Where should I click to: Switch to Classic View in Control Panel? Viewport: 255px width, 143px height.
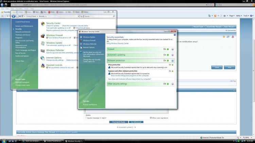click(20, 61)
